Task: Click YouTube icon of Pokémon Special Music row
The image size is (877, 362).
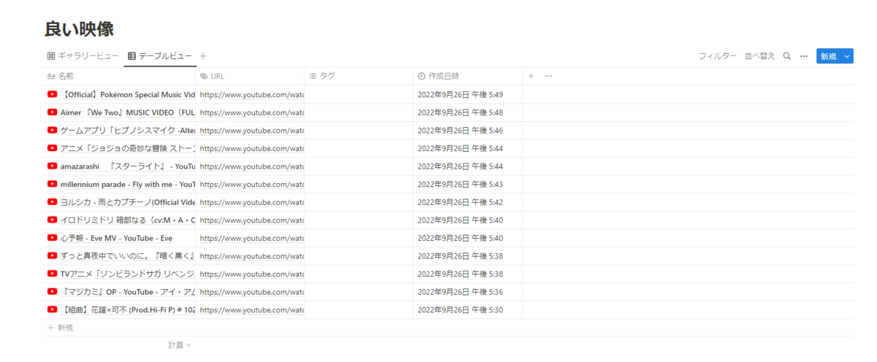Action: pos(52,94)
